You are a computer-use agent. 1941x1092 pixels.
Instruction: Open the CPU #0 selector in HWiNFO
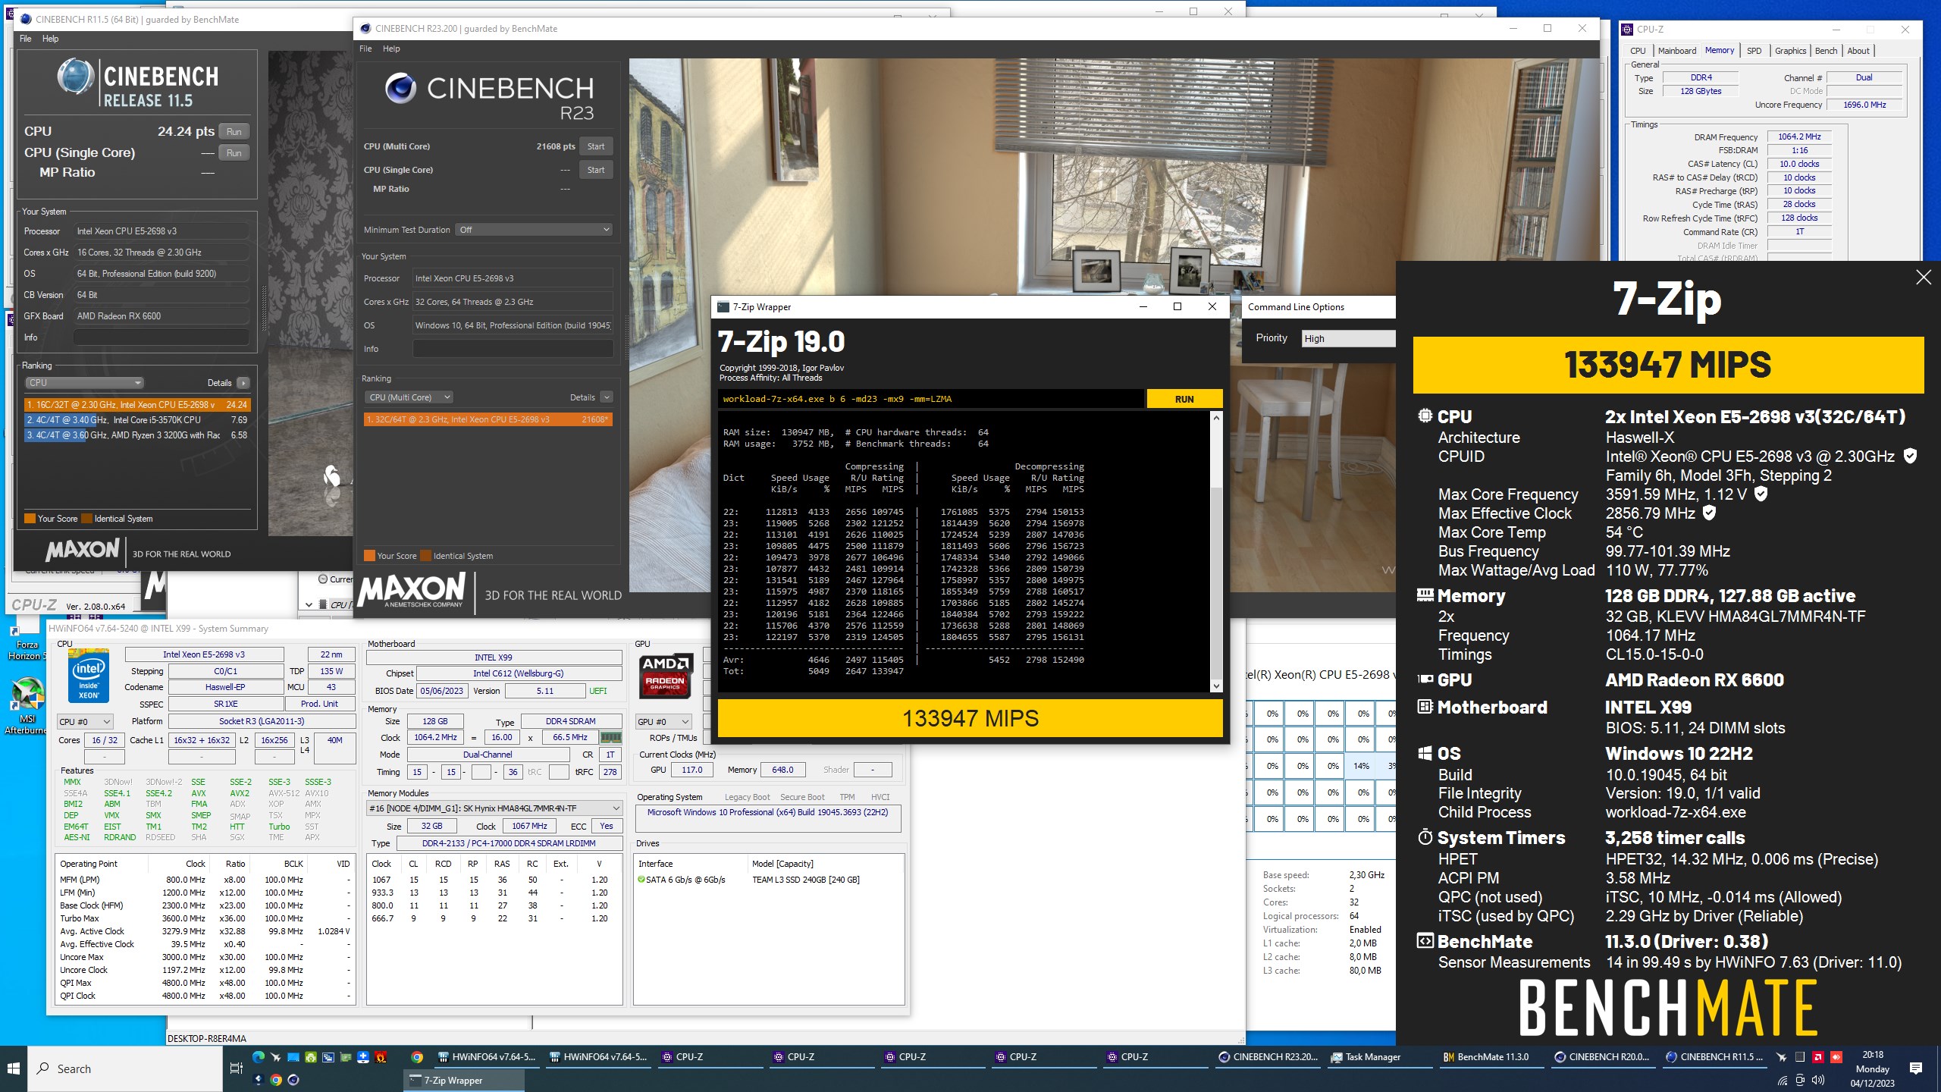[x=85, y=722]
